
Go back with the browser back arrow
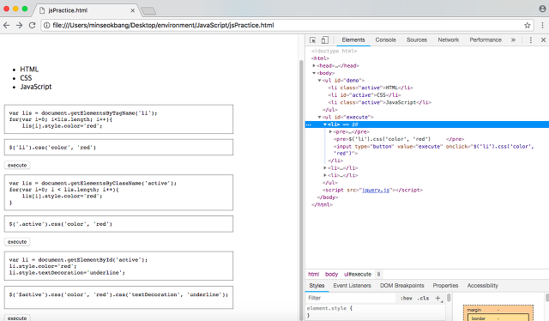coord(6,25)
